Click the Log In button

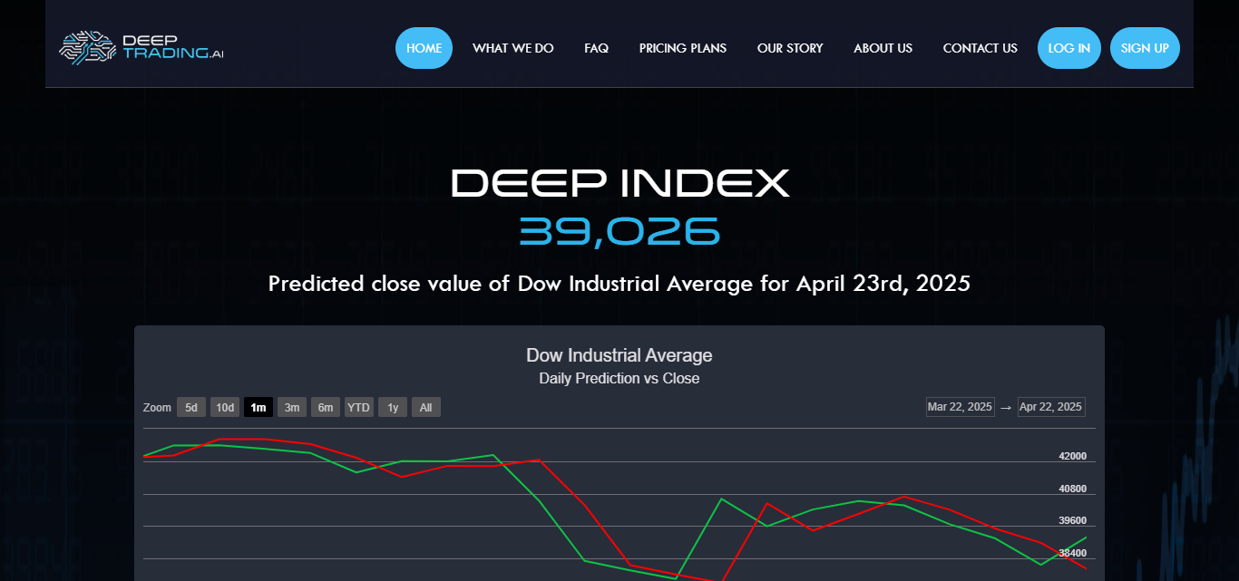pos(1069,48)
